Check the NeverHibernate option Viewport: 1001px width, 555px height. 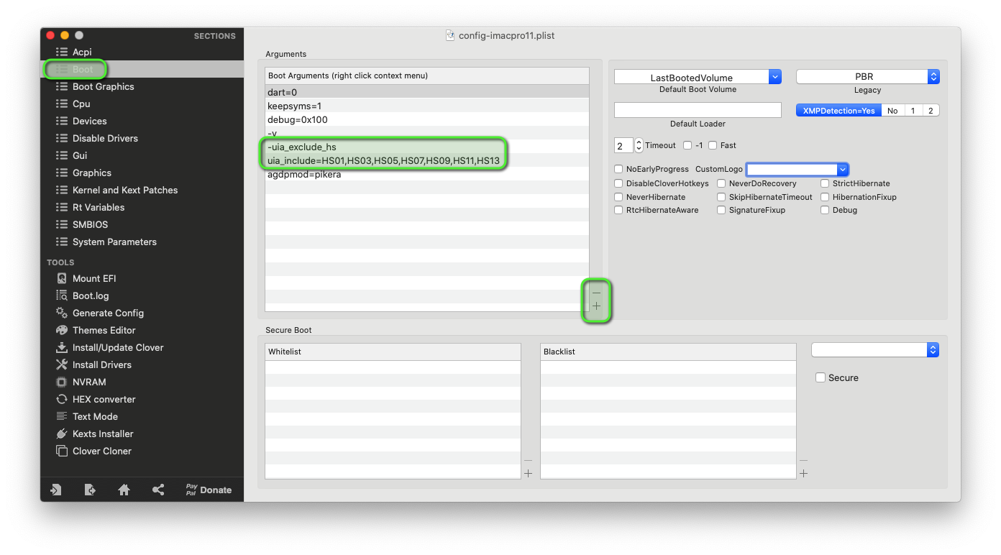pyautogui.click(x=618, y=197)
